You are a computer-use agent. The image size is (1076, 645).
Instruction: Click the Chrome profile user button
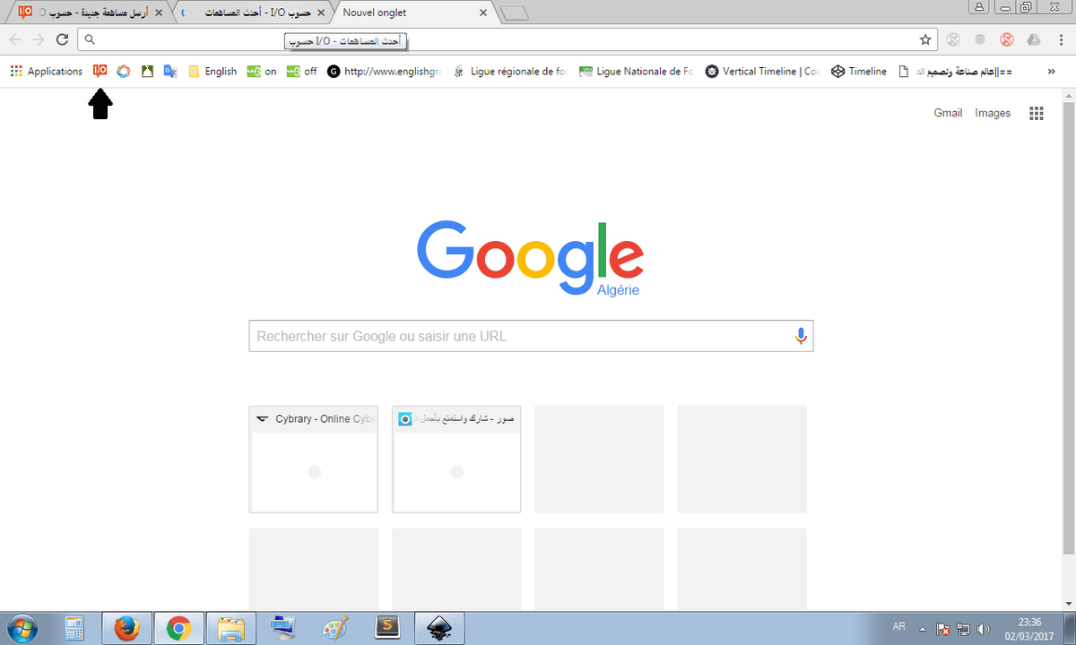(x=978, y=6)
